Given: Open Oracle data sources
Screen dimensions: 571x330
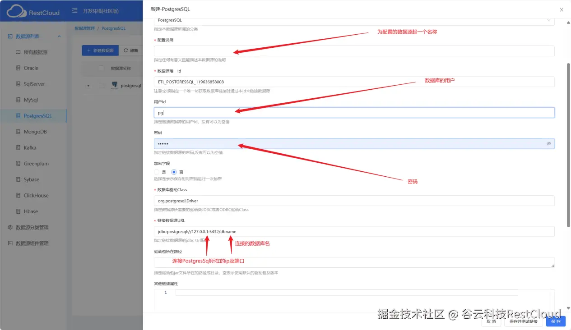Looking at the screenshot, I should click(x=31, y=68).
